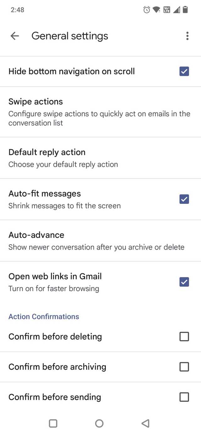201x435 pixels.
Task: Disable the Auto-fit messages checkbox
Action: coord(184,199)
